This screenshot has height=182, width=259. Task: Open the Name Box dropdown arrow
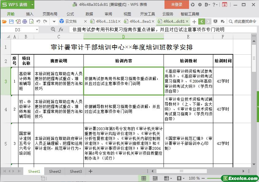click(x=37, y=29)
